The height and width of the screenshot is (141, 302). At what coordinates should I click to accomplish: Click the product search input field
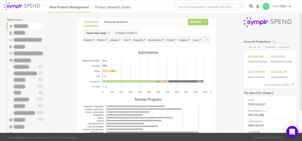pyautogui.click(x=210, y=7)
